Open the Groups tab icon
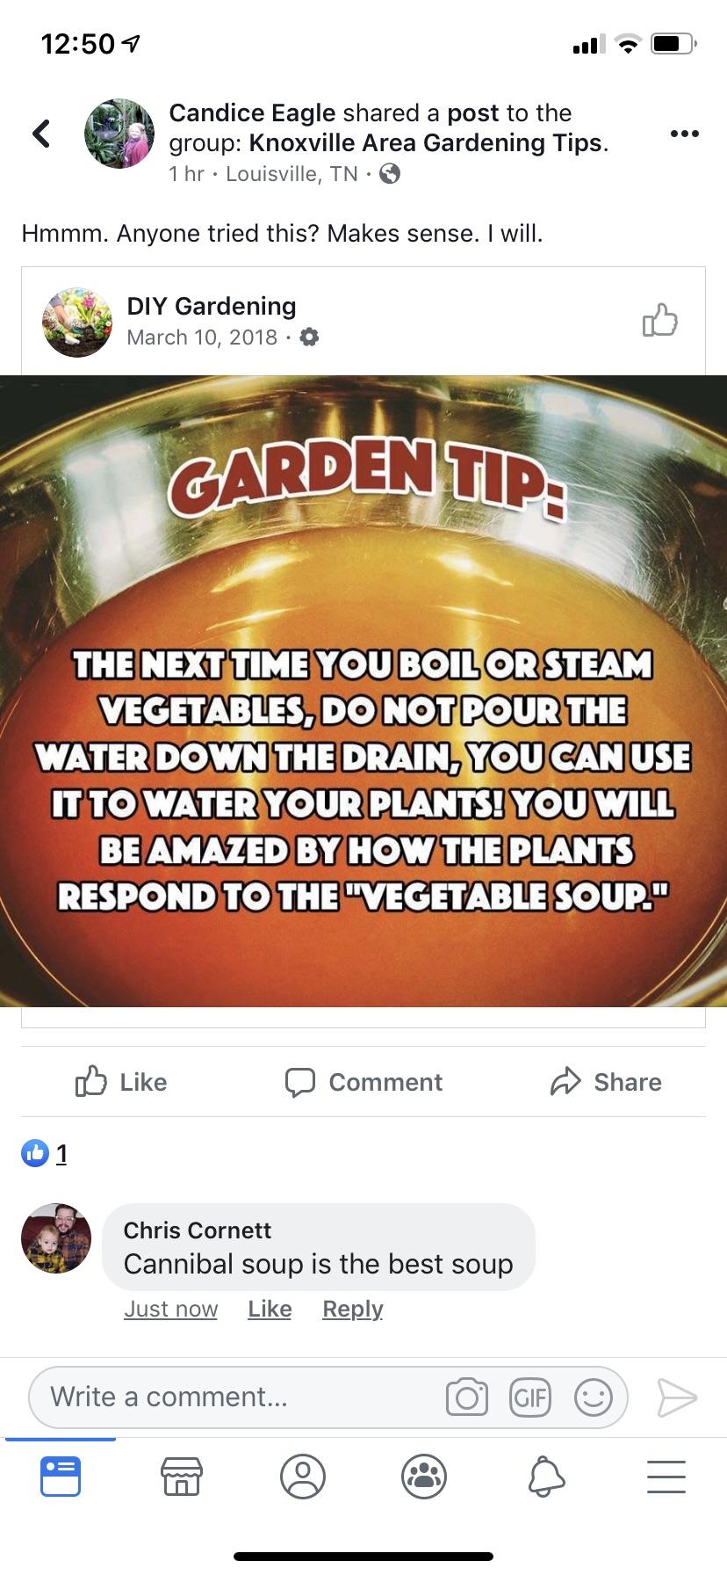Viewport: 727px width, 1575px height. click(424, 1477)
